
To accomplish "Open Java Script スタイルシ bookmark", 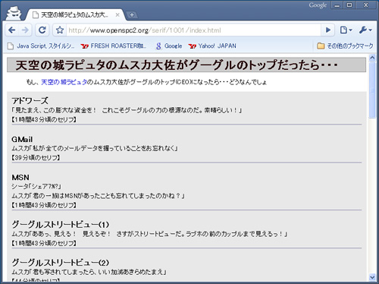I will click(41, 46).
